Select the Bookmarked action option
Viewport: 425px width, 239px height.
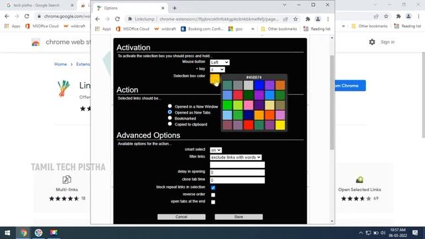170,118
